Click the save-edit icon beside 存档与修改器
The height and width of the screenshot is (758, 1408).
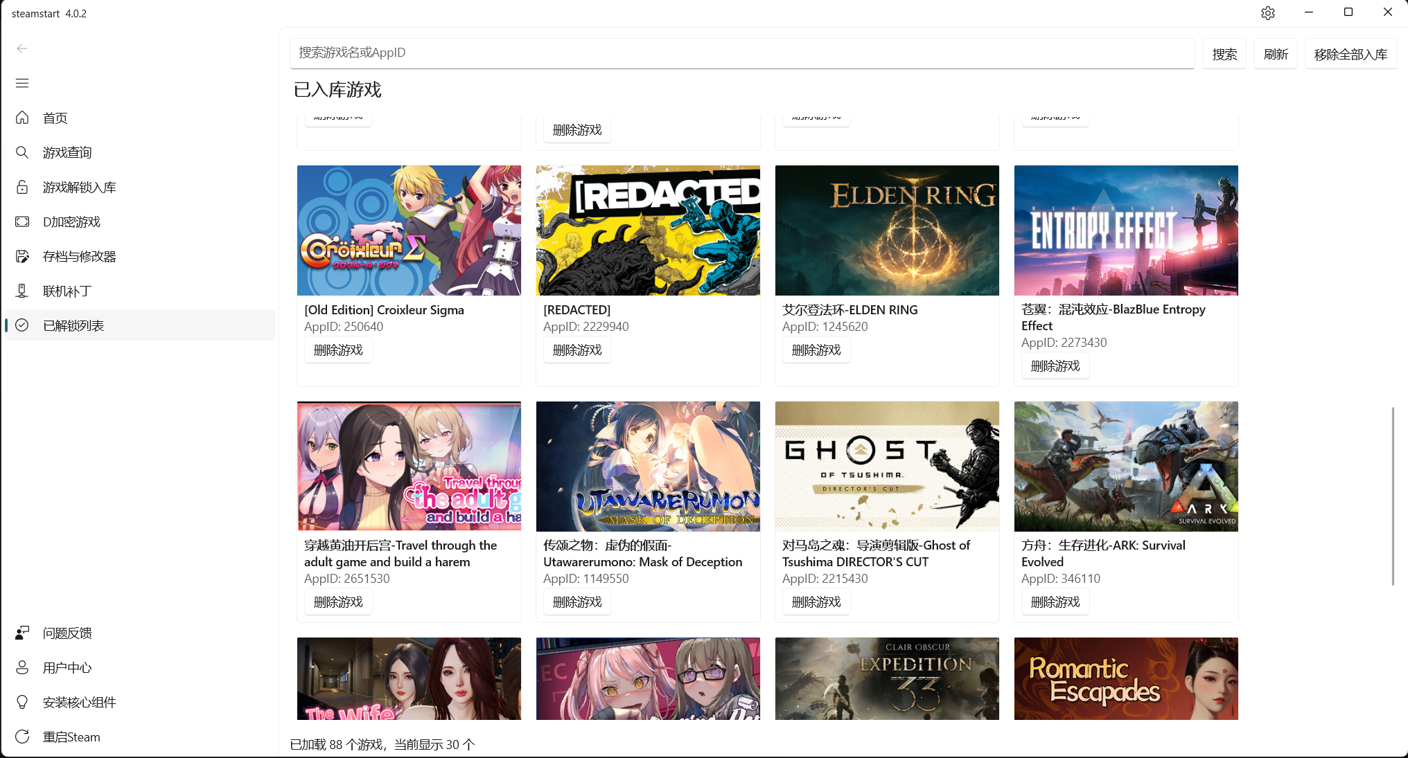click(x=22, y=256)
